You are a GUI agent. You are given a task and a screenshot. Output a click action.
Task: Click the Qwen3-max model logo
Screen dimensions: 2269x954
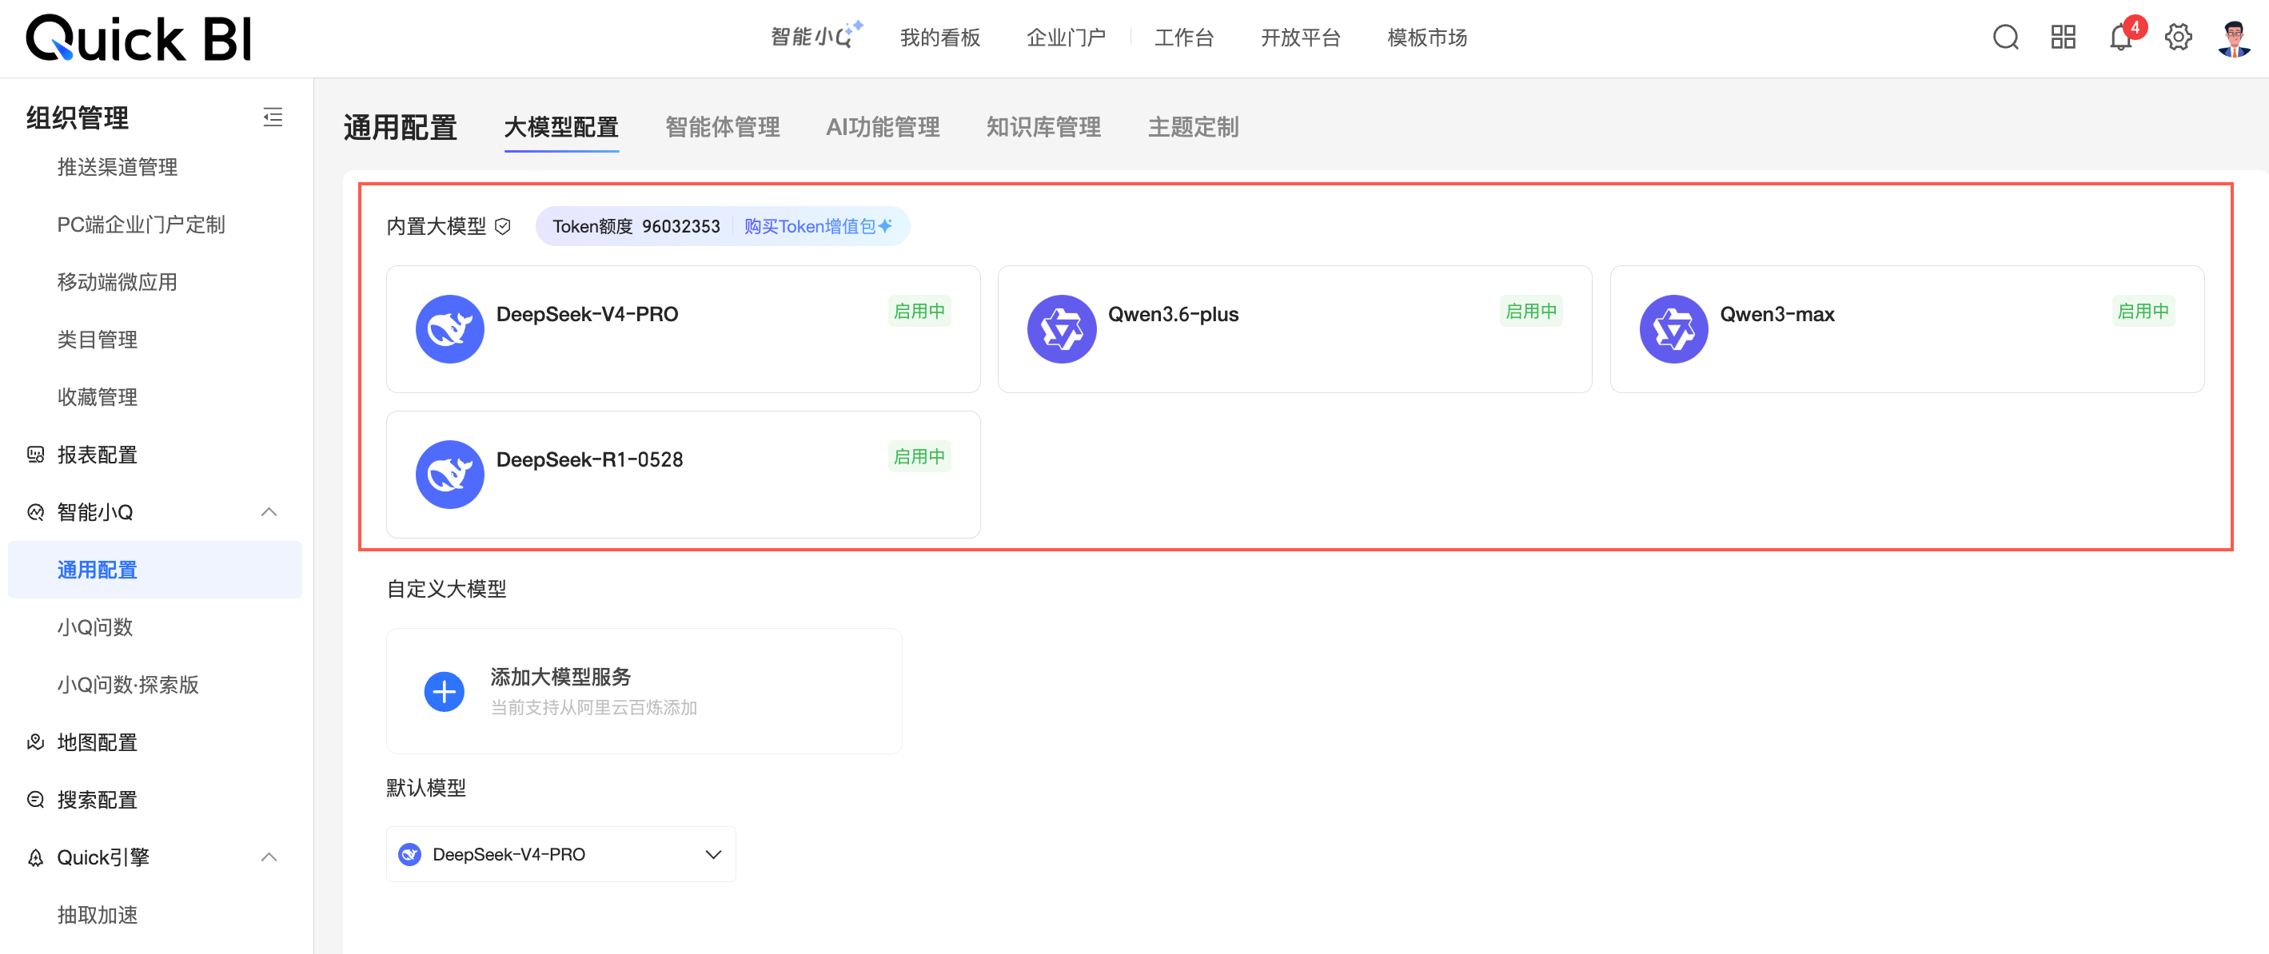click(x=1673, y=329)
